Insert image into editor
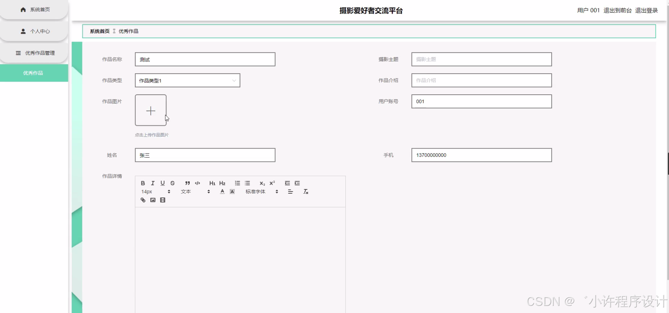669x313 pixels. click(x=153, y=200)
